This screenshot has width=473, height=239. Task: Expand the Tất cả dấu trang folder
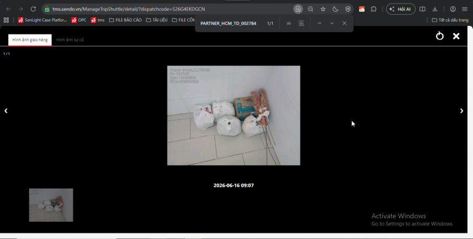[450, 20]
